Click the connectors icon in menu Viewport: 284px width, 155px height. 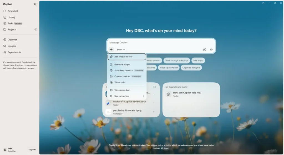[111, 96]
